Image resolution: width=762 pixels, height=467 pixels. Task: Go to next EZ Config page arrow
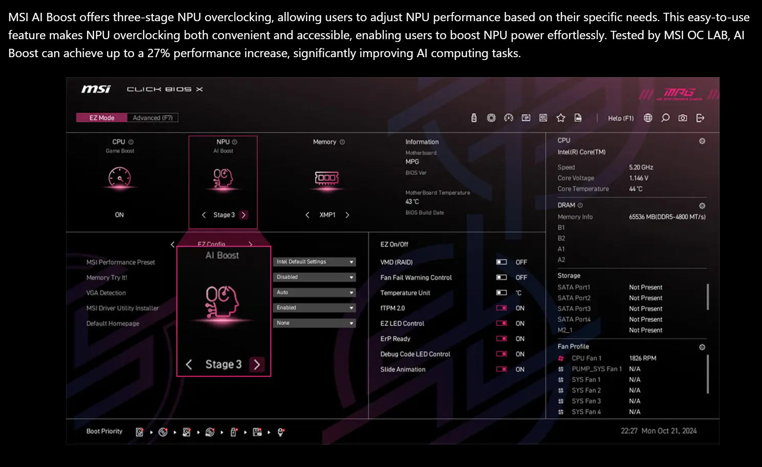(x=251, y=244)
